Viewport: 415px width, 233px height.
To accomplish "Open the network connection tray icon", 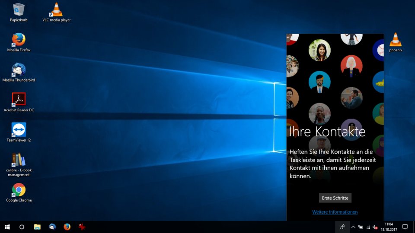I will [368, 227].
